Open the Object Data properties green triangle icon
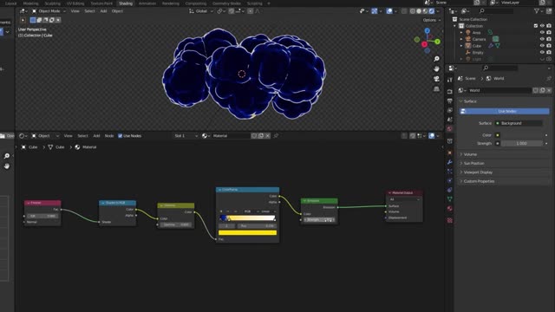This screenshot has width=555, height=312. click(x=449, y=199)
